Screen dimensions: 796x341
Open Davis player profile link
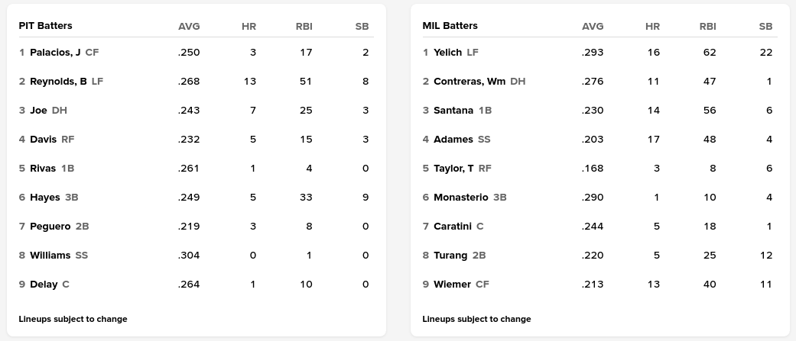click(x=44, y=140)
